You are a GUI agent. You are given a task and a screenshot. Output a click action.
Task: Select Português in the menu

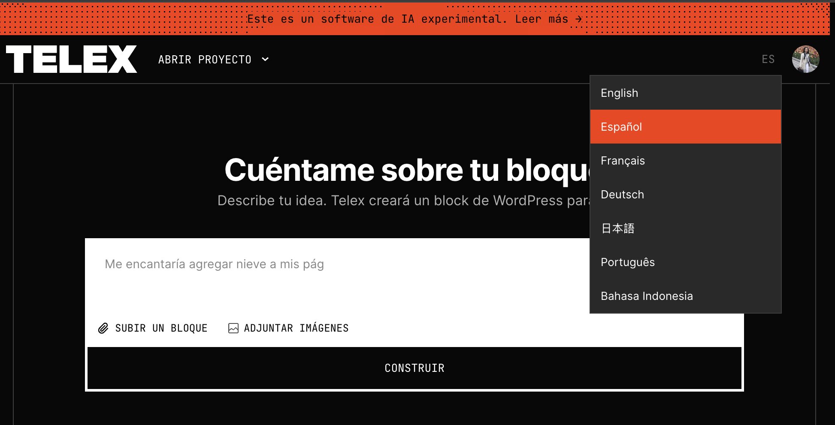pyautogui.click(x=628, y=262)
